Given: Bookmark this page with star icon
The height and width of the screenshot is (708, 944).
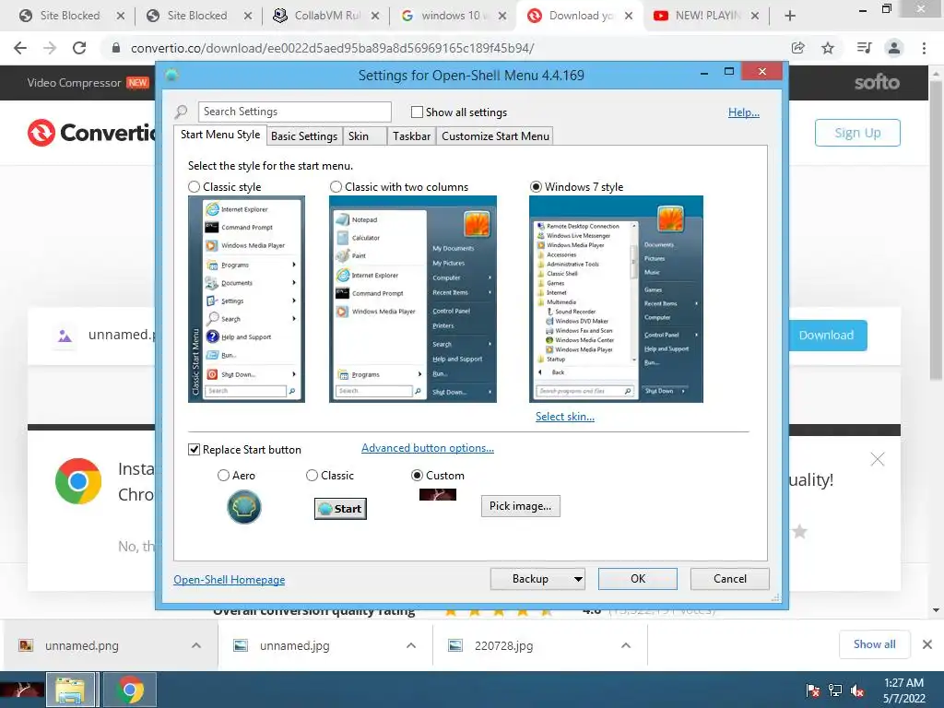Looking at the screenshot, I should tap(828, 48).
